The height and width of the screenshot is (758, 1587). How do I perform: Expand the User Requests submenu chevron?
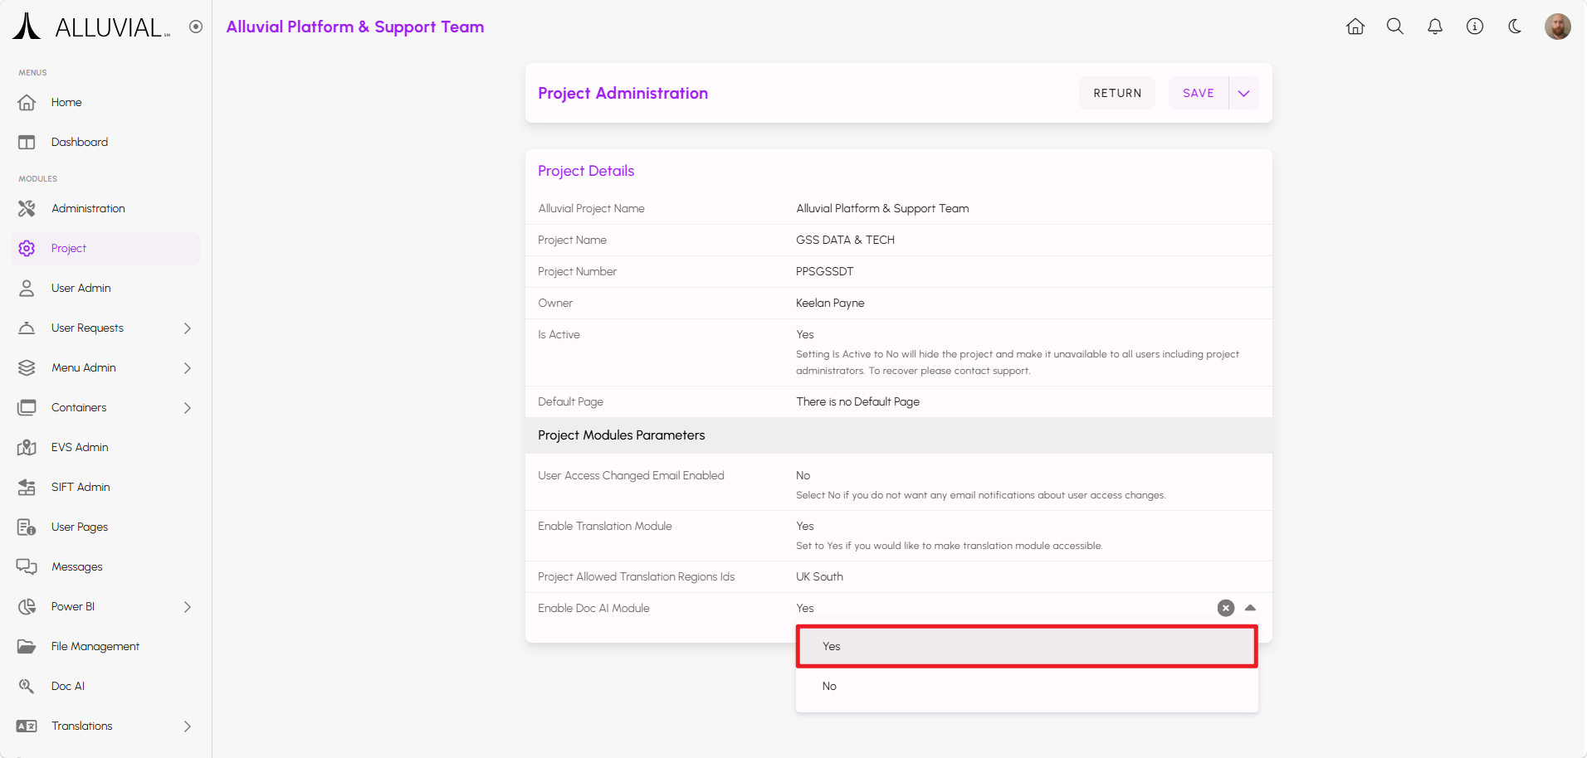pyautogui.click(x=188, y=328)
